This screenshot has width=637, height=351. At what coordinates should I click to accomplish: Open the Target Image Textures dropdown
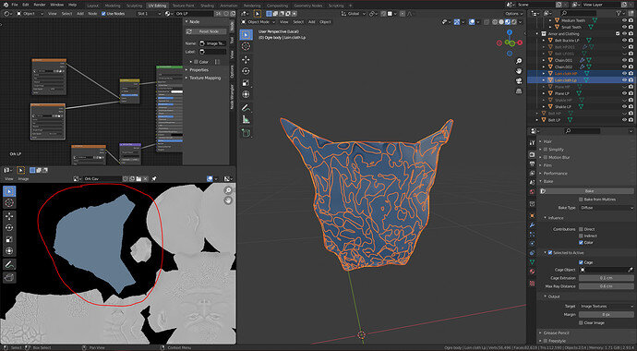click(x=607, y=306)
